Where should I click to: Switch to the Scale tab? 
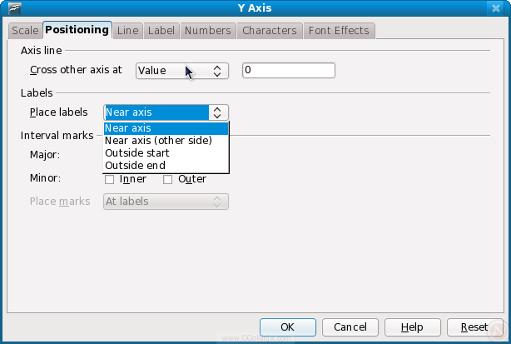point(25,31)
